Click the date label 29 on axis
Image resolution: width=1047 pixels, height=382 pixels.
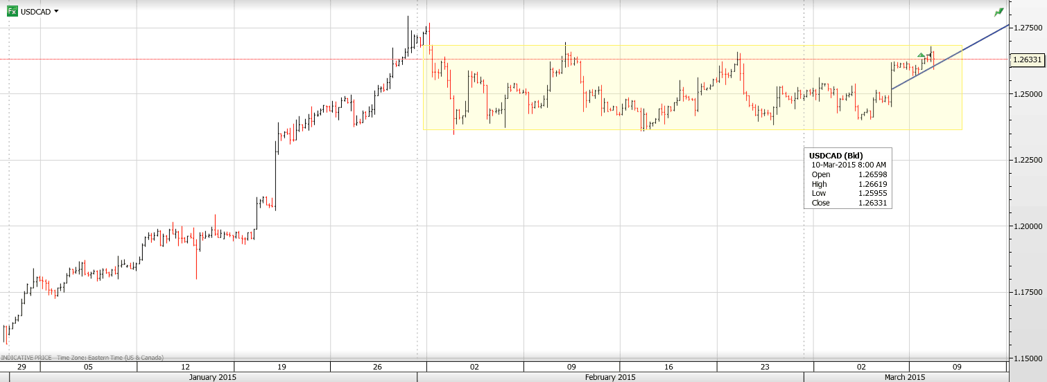(x=21, y=367)
